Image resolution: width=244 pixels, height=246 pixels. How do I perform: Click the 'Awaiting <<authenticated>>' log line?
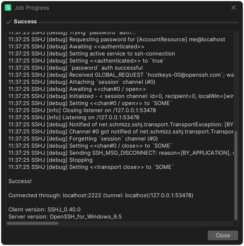pyautogui.click(x=76, y=47)
